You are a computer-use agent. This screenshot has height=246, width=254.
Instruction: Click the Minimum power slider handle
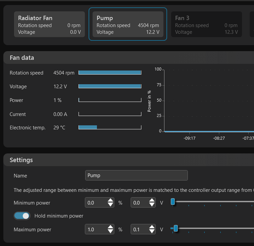(x=173, y=202)
